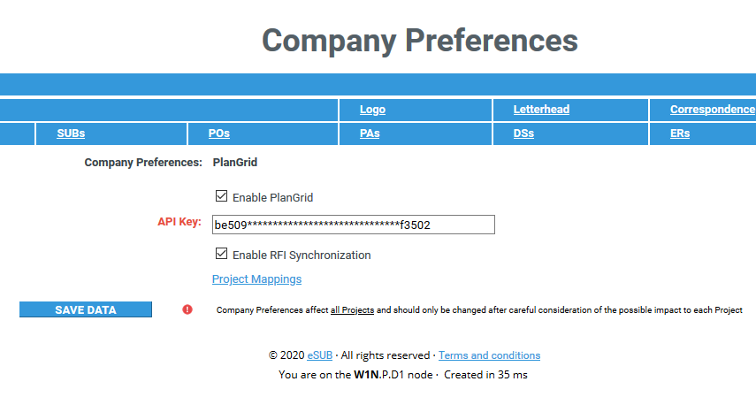The width and height of the screenshot is (756, 412).
Task: Click into the API Key field
Action: [354, 225]
